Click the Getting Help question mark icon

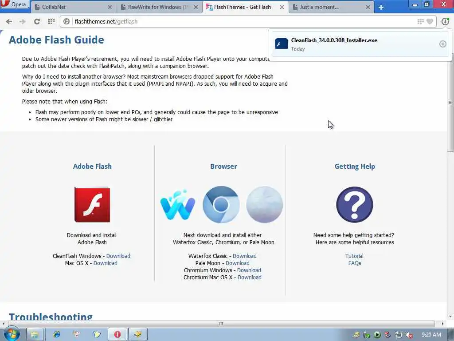point(354,205)
